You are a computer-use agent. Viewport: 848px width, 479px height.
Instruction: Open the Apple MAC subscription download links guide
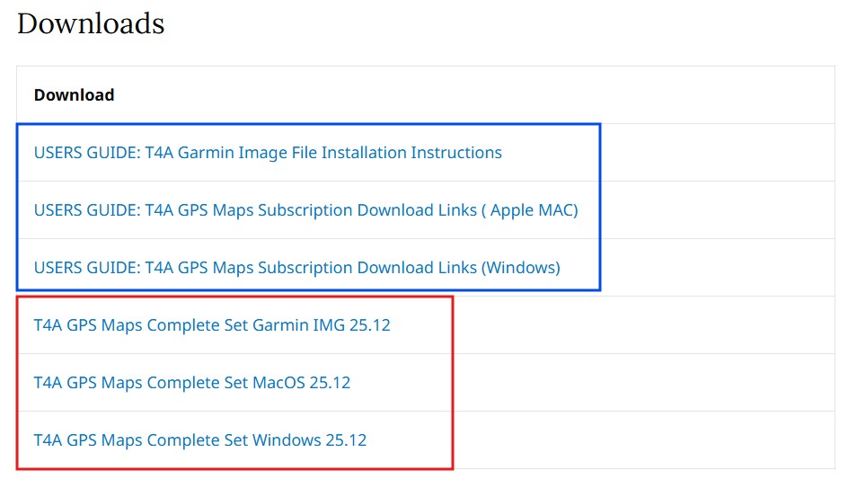pyautogui.click(x=305, y=210)
